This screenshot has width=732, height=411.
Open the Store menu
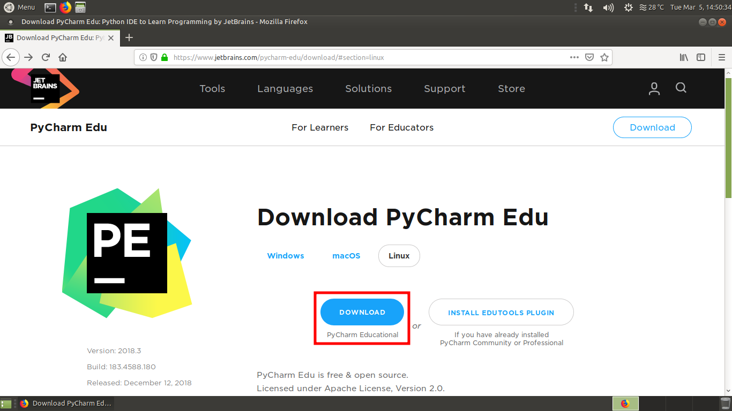[x=512, y=89]
